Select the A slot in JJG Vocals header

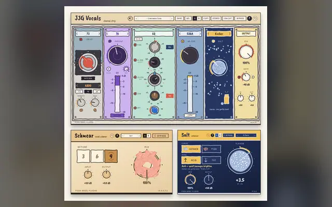(195, 19)
